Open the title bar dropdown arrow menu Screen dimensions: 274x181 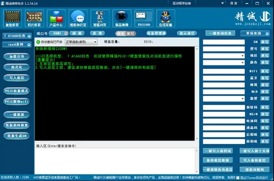tap(223, 3)
